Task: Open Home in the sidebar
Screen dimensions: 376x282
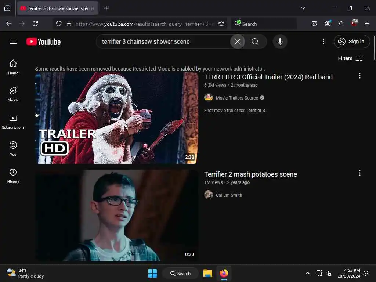Action: tap(13, 67)
